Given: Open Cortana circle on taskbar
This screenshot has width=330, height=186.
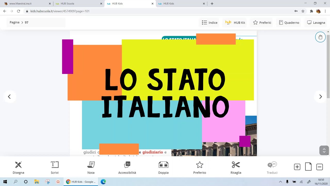Looking at the screenshot, I should (x=26, y=182).
